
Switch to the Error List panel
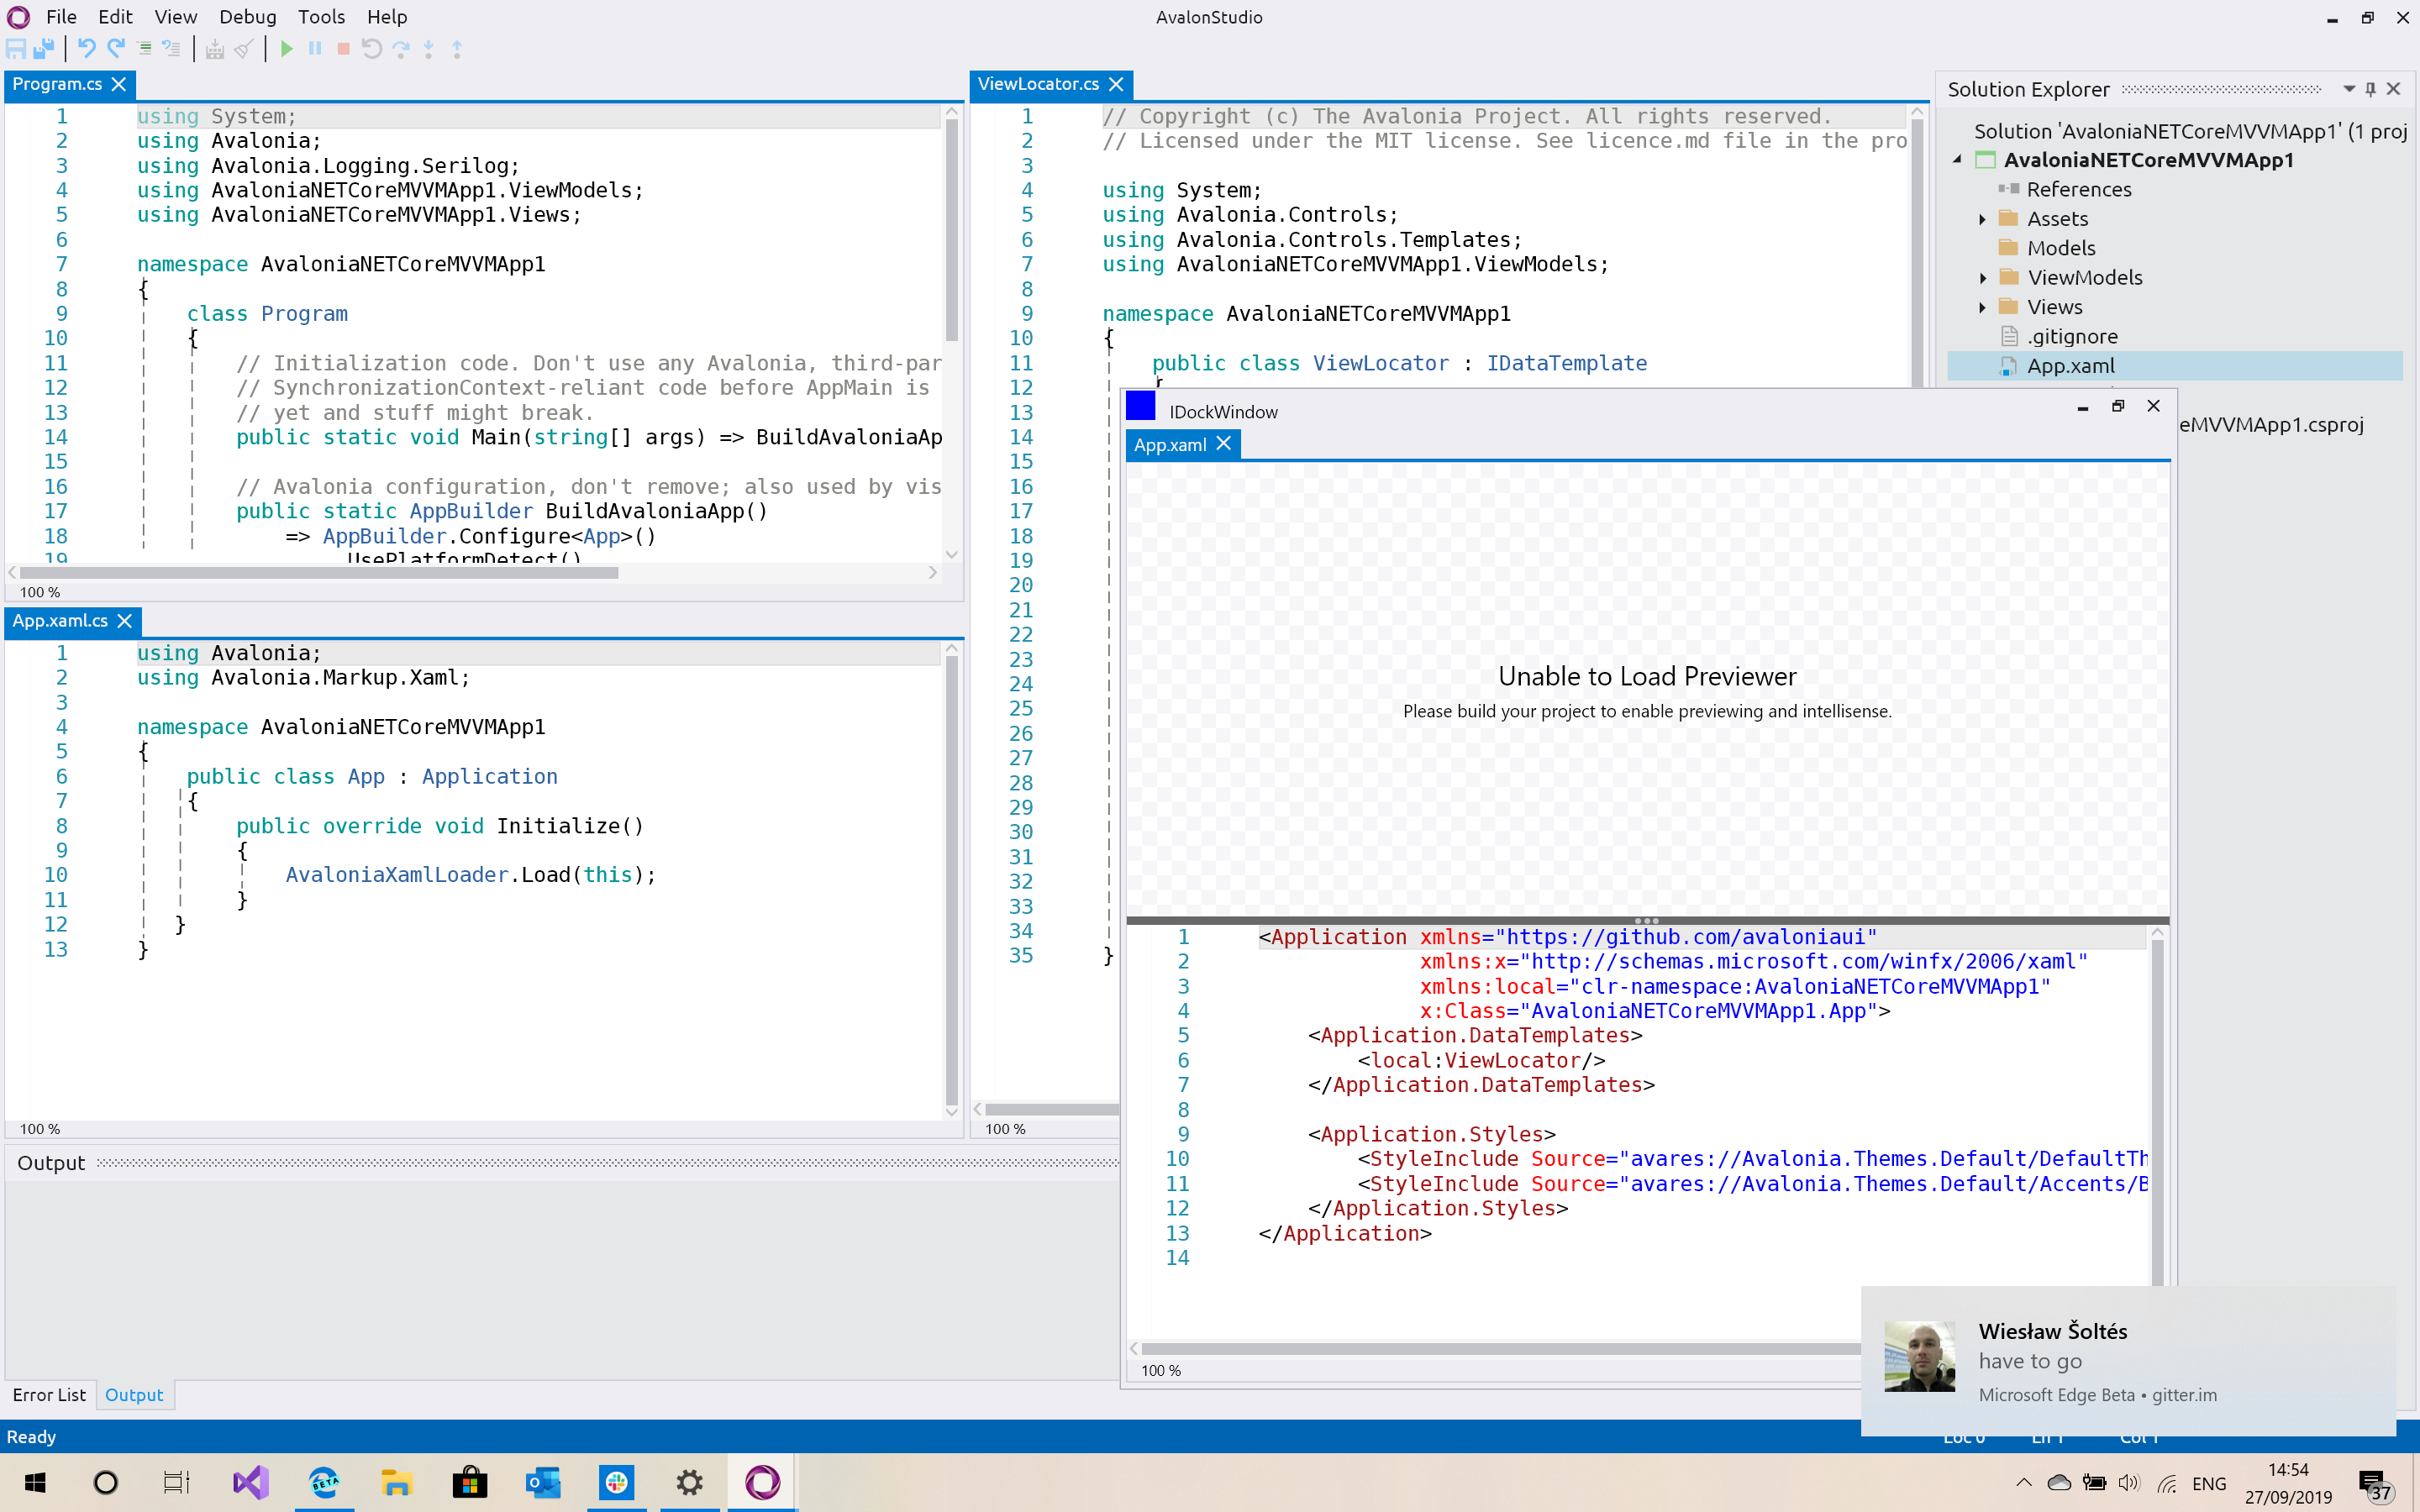coord(48,1394)
